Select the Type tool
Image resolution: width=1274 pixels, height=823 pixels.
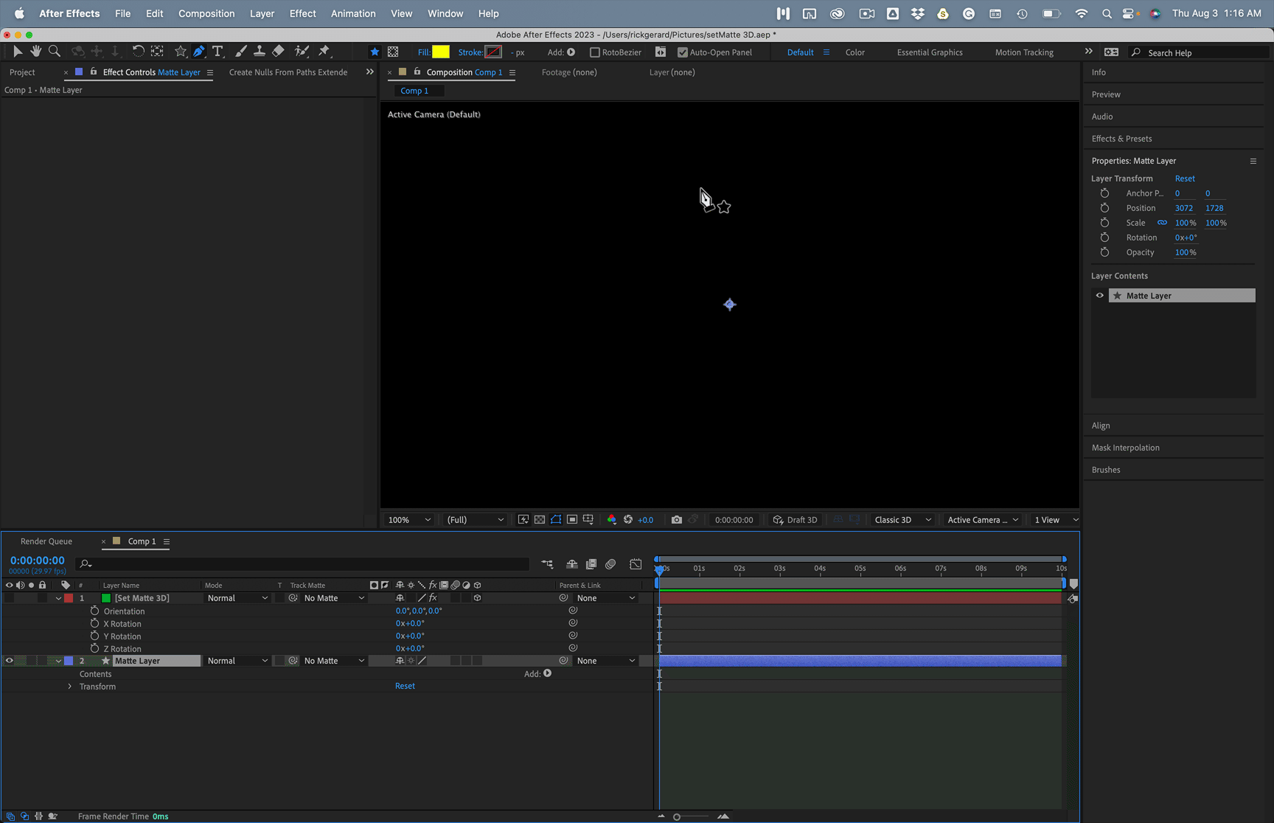click(x=217, y=51)
